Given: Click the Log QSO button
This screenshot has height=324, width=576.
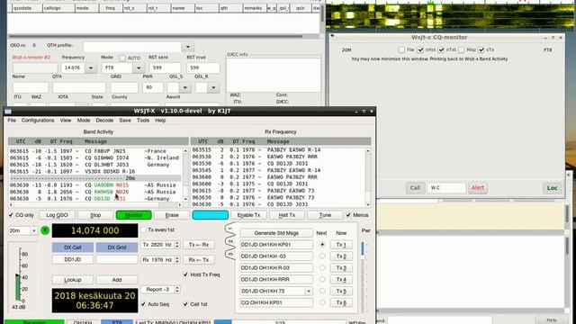Looking at the screenshot, I should pyautogui.click(x=58, y=215).
